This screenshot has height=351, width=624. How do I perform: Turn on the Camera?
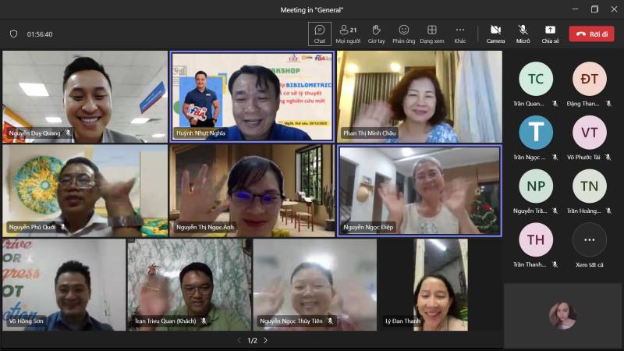495,34
